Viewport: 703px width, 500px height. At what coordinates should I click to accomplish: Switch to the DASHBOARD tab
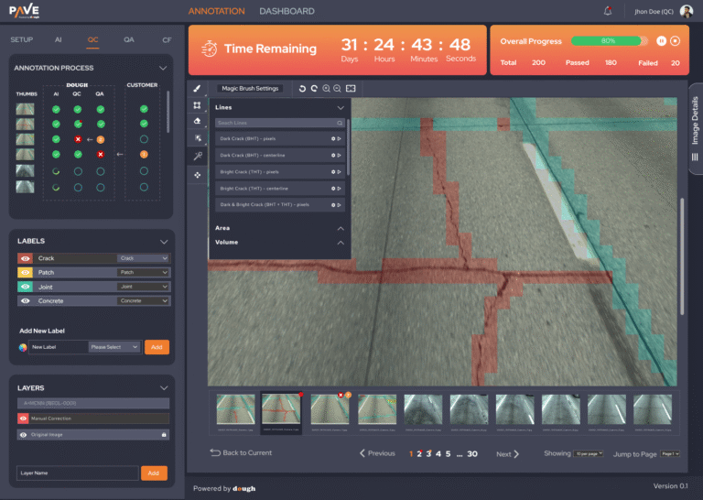coord(287,11)
